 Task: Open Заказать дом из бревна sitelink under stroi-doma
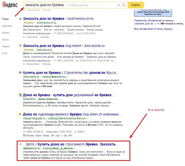[101, 57]
